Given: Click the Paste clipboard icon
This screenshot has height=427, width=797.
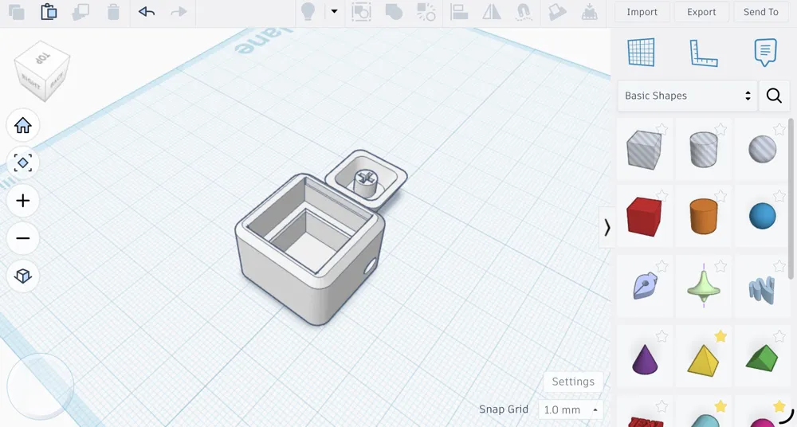Looking at the screenshot, I should click(x=49, y=12).
